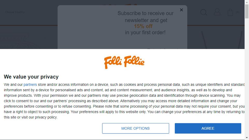The width and height of the screenshot is (249, 140).
Task: Click the bag item count (0)
Action: [237, 12]
